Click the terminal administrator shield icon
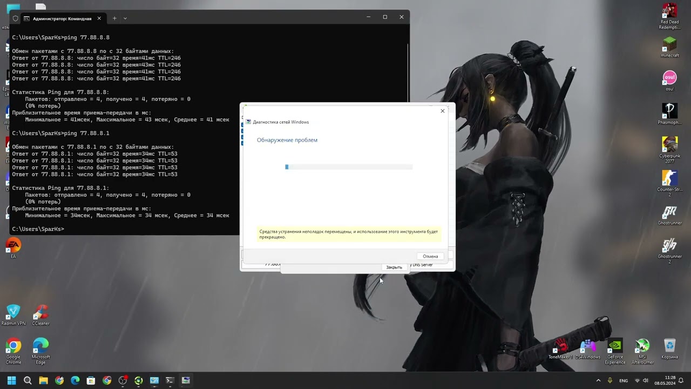The image size is (691, 389). coord(15,18)
